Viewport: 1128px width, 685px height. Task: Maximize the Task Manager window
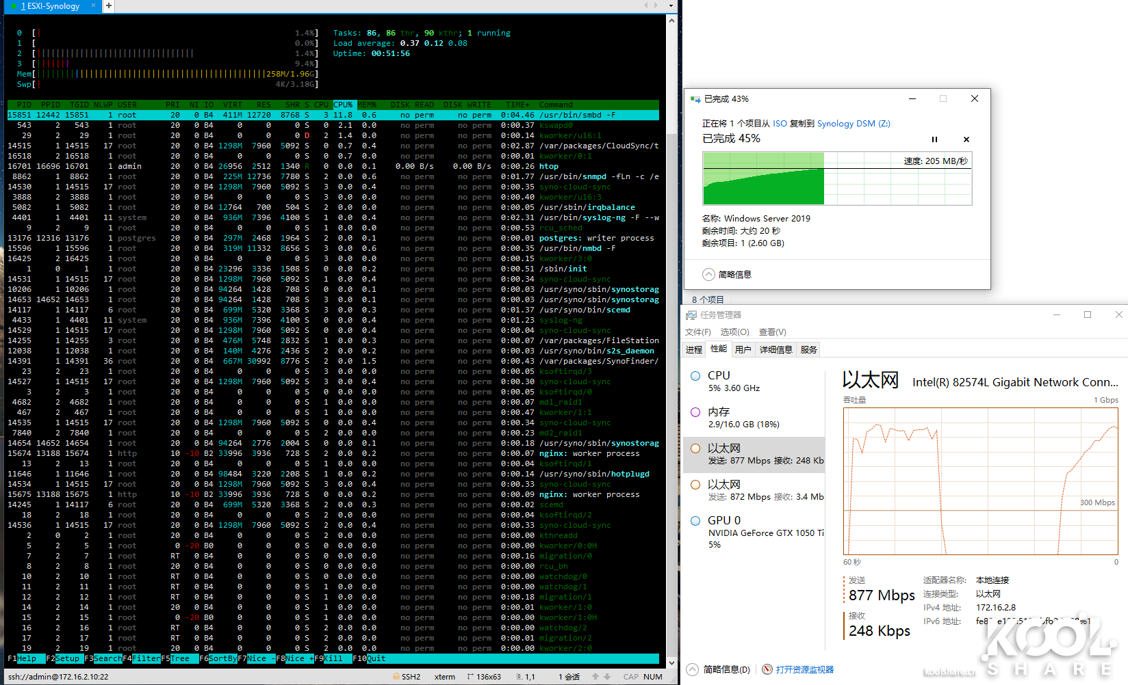point(1088,314)
